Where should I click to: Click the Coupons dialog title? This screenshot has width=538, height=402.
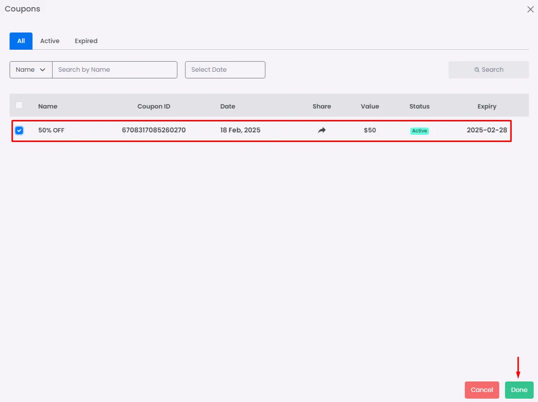click(22, 9)
